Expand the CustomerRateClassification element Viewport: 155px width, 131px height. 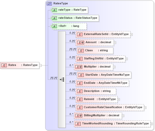145,108
